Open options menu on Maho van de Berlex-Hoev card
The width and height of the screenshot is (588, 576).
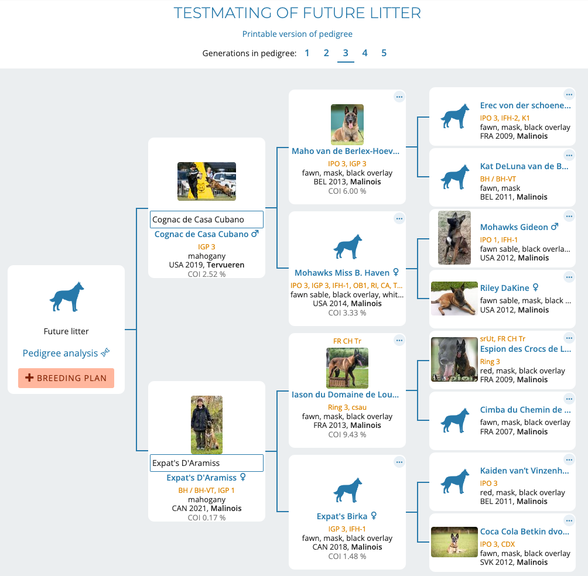click(399, 97)
